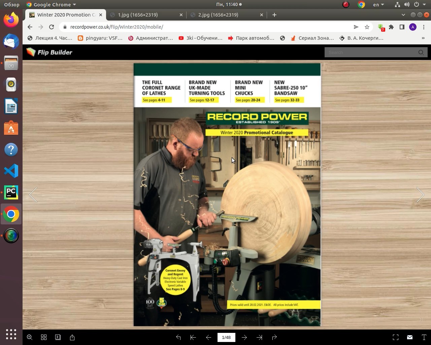
Task: Open the Chrome profile avatar
Action: point(413,27)
